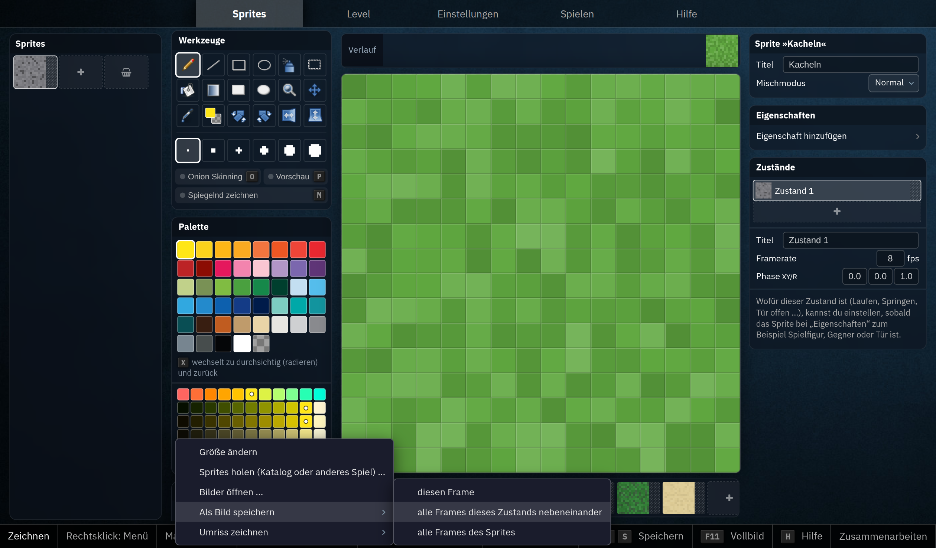The image size is (936, 548).
Task: Select the gradient tool
Action: click(213, 90)
